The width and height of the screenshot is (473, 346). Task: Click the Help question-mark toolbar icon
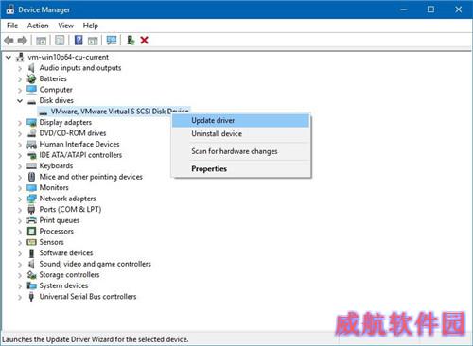[79, 41]
